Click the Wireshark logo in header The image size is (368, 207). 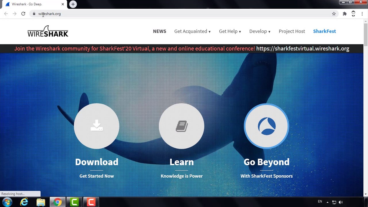(x=48, y=31)
